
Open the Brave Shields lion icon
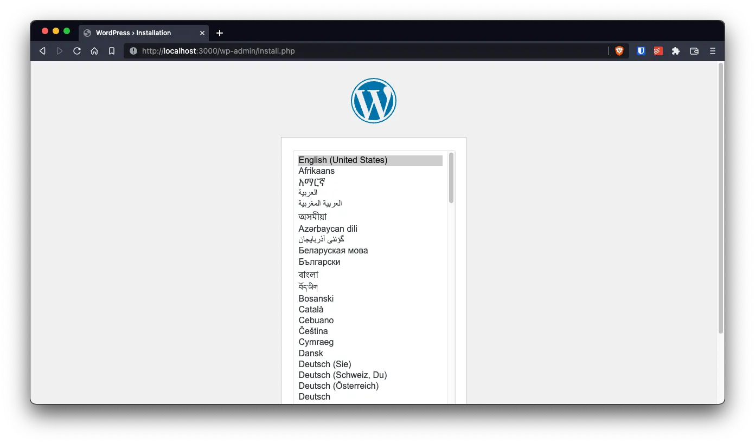tap(619, 51)
